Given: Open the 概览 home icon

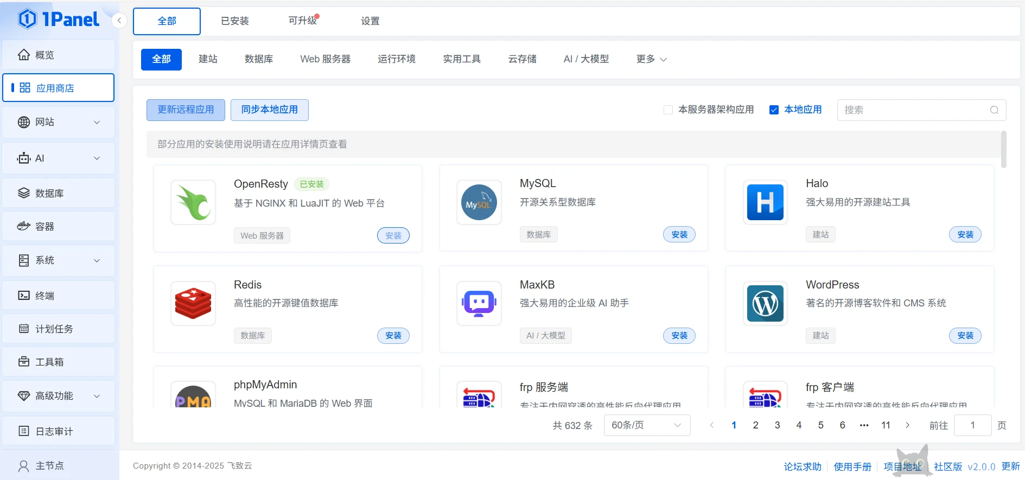Looking at the screenshot, I should point(24,55).
